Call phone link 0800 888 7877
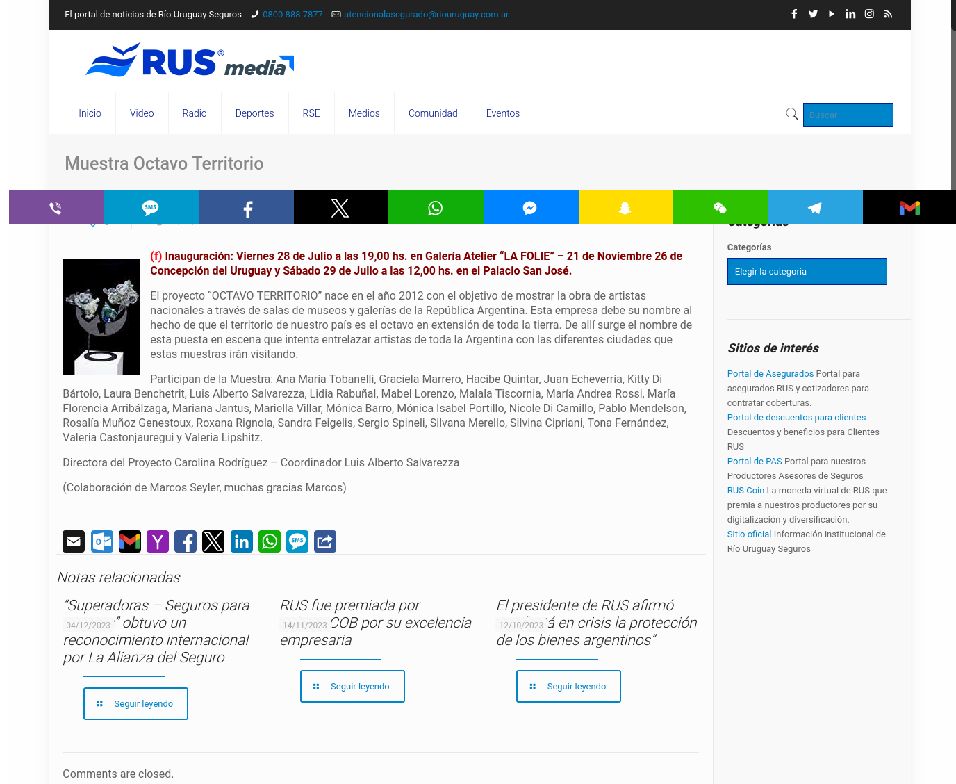This screenshot has height=784, width=956. tap(292, 14)
